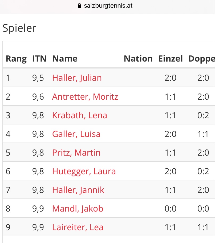Click the ITN column header
Image resolution: width=215 pixels, height=243 pixels.
click(39, 59)
